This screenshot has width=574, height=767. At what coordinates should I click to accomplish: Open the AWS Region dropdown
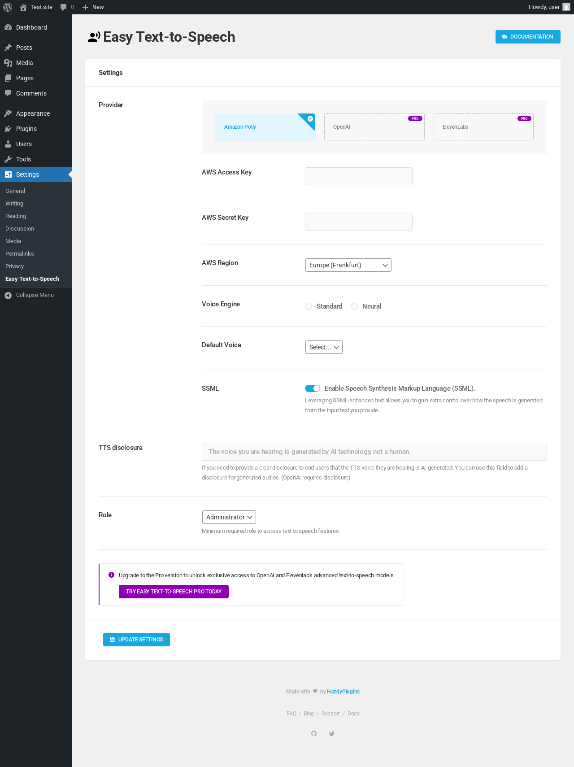[348, 265]
